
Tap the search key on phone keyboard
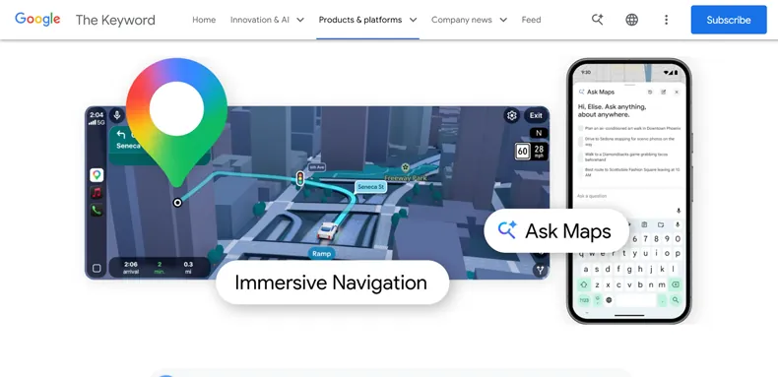click(676, 300)
